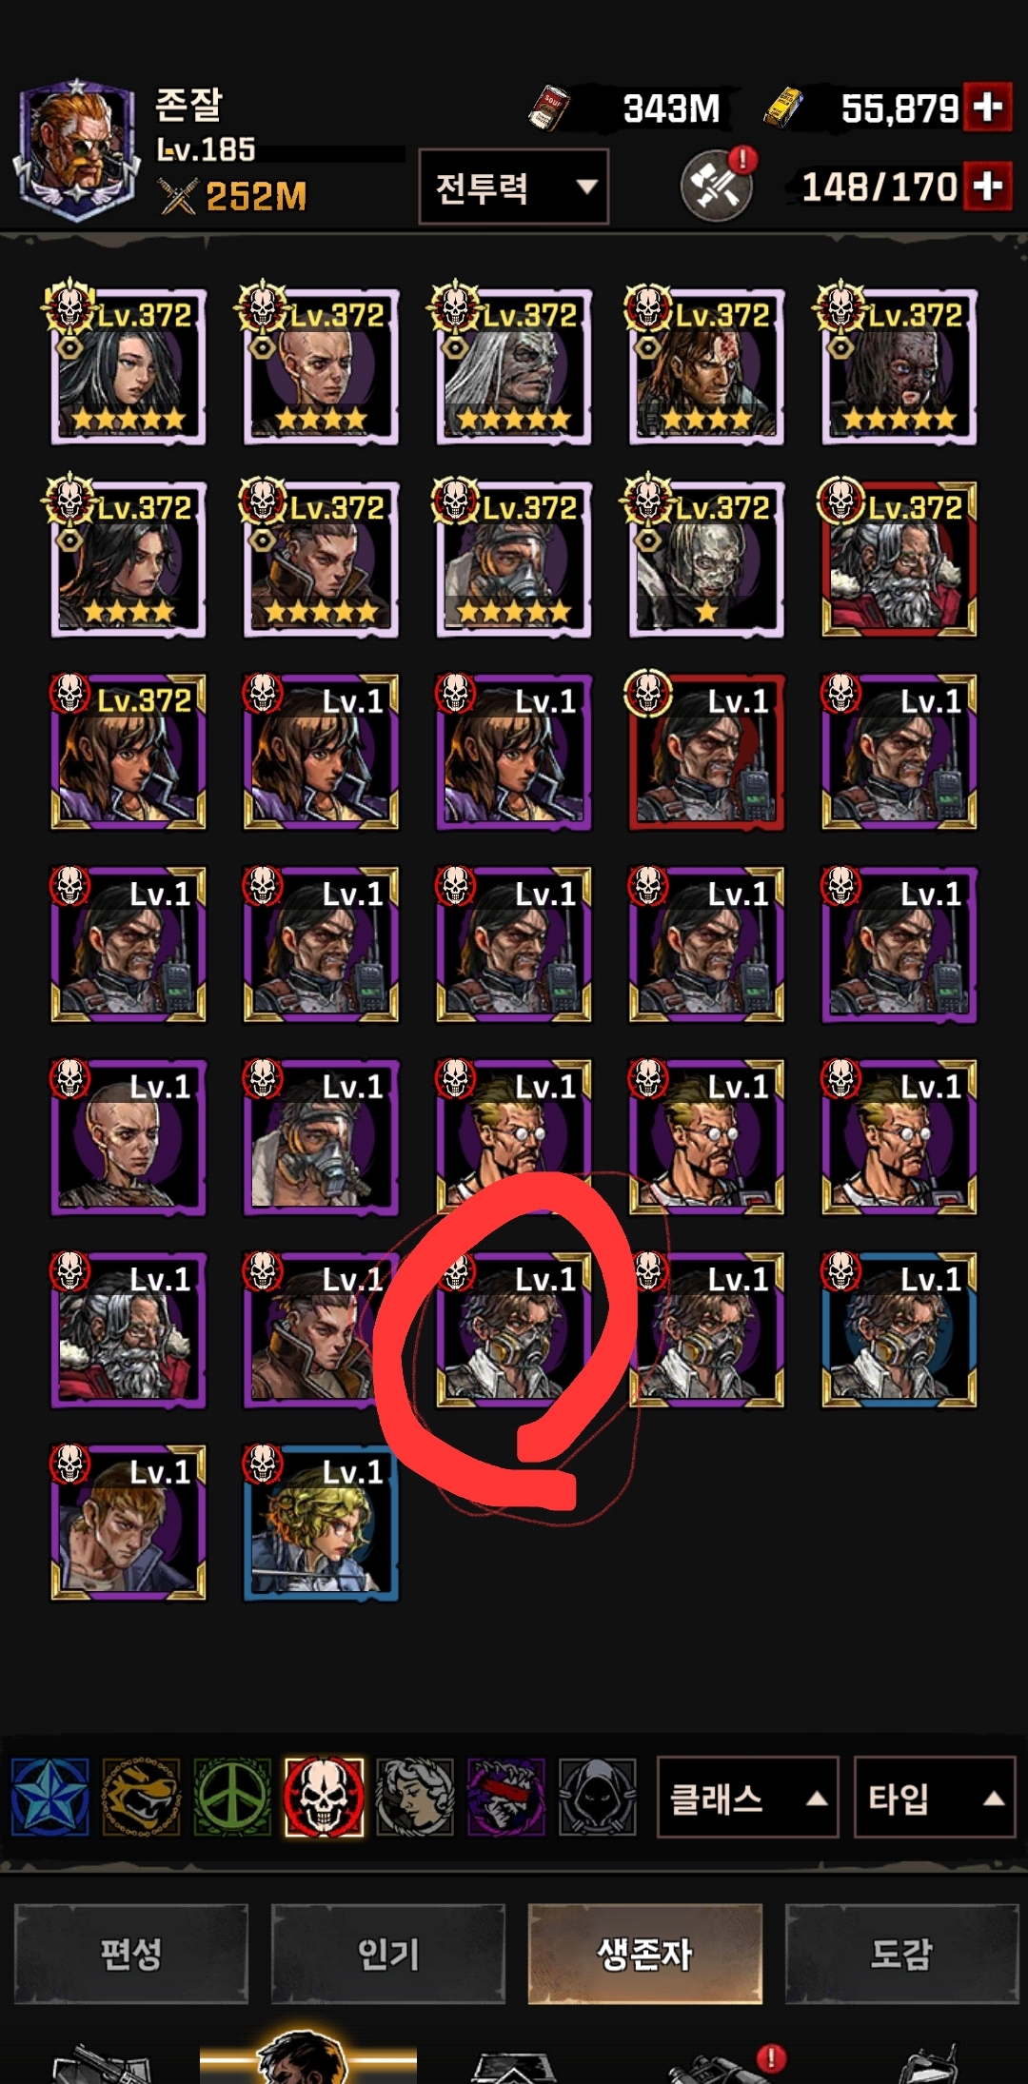This screenshot has height=2084, width=1028.
Task: Expand the 클래스 filter dropdown
Action: tap(748, 1797)
